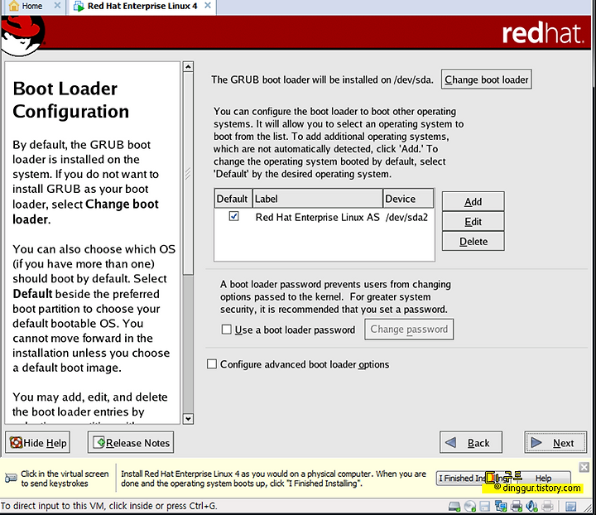
Task: Click the Change boot loader button
Action: (x=486, y=79)
